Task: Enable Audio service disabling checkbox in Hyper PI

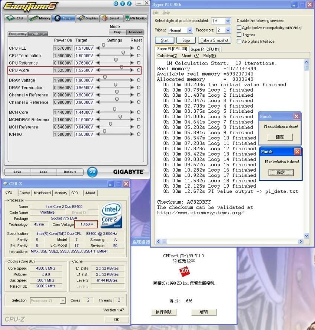Action: pyautogui.click(x=239, y=27)
